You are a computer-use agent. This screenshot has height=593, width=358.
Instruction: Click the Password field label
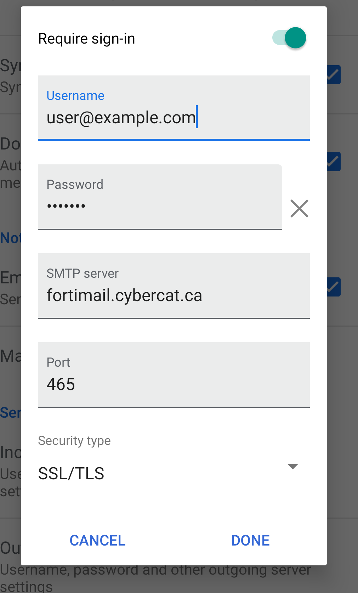point(75,185)
